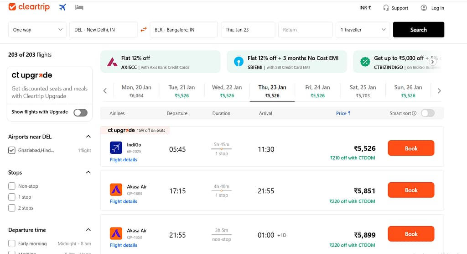The width and height of the screenshot is (467, 254).
Task: Select Mon, 20 Jan date tab
Action: tap(136, 91)
